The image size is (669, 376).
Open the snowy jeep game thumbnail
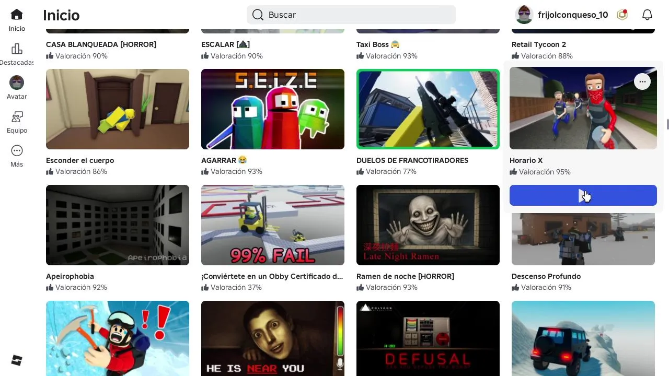(x=583, y=338)
